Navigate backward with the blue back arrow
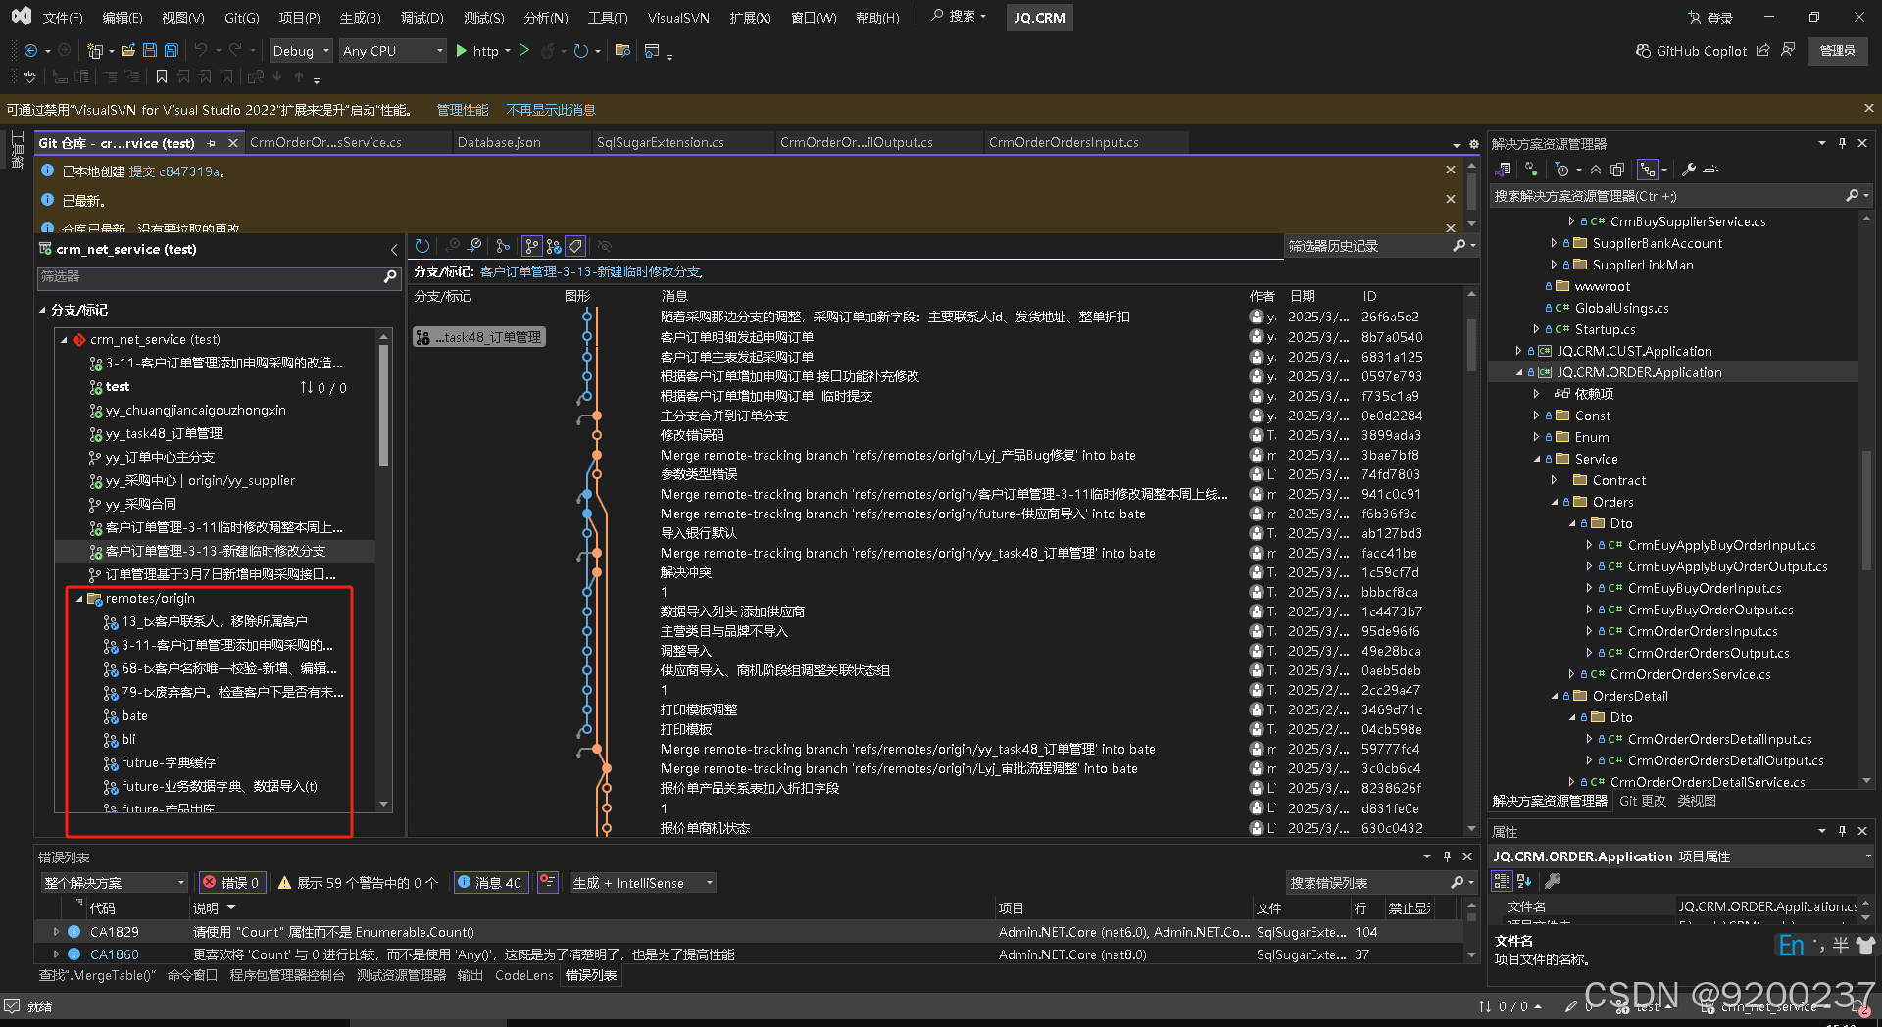This screenshot has width=1882, height=1027. [x=30, y=51]
